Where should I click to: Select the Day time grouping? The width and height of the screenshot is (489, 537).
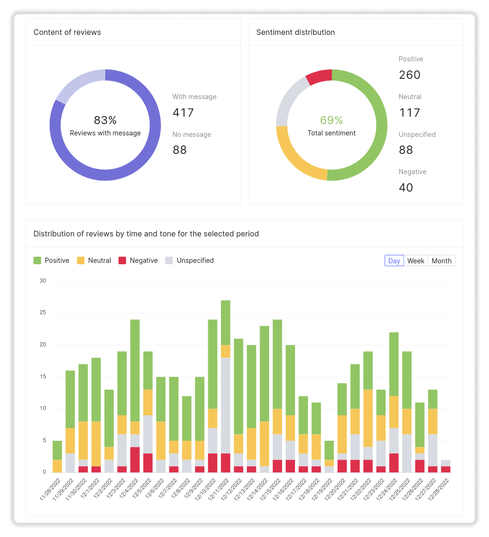(x=394, y=261)
